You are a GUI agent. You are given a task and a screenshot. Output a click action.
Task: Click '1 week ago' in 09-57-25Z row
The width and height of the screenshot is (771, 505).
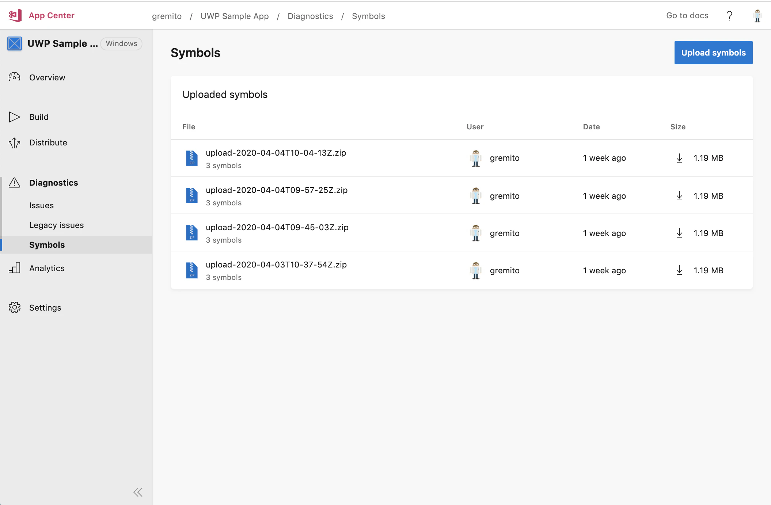point(604,196)
